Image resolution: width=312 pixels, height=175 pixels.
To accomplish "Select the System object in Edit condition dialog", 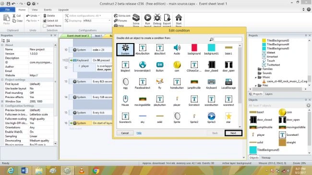I will [x=125, y=50].
